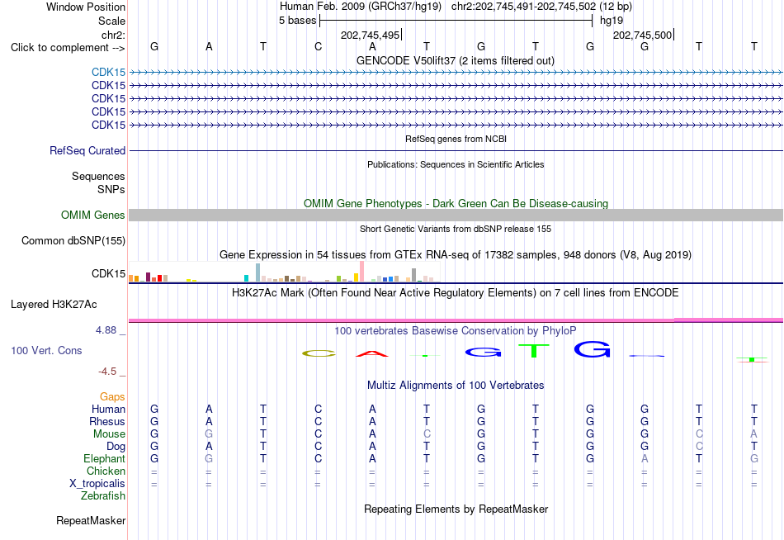Viewport: 784px width, 540px height.
Task: Select the Dog species row label
Action: (116, 447)
